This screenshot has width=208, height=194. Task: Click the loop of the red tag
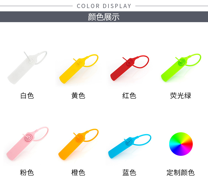click(x=141, y=61)
